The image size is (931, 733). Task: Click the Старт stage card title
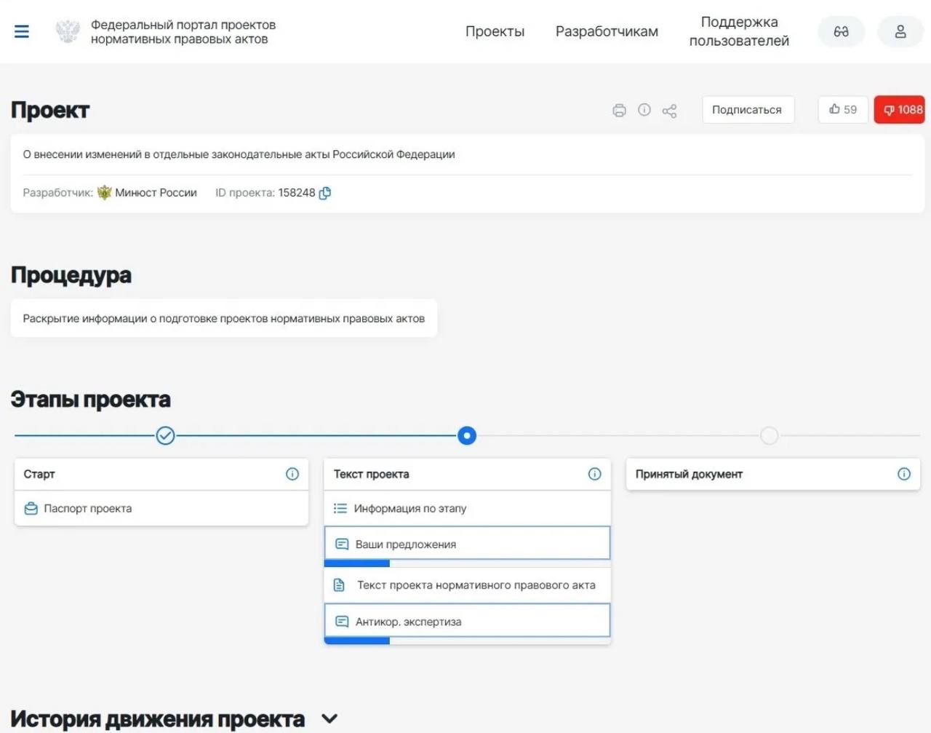(39, 474)
